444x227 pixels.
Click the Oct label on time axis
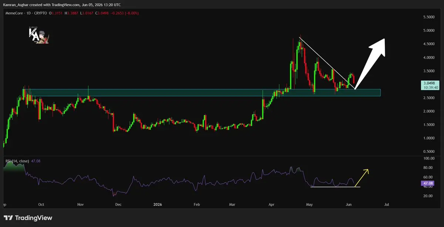pos(41,204)
